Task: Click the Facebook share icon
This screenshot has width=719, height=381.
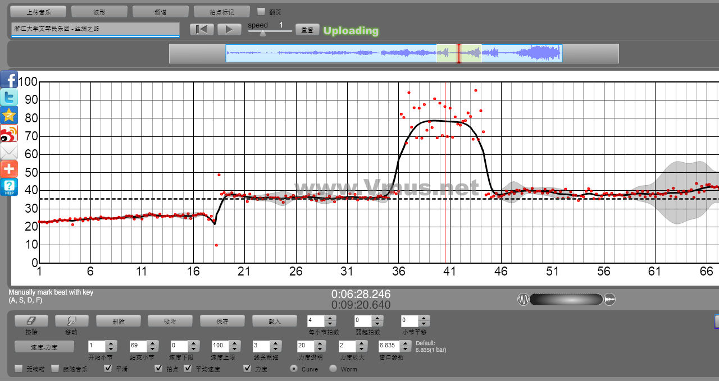Action: 9,80
